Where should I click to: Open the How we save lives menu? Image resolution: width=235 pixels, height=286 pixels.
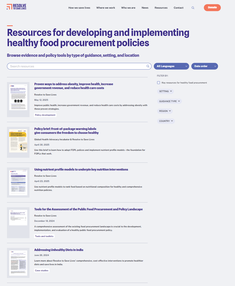[x=79, y=8]
